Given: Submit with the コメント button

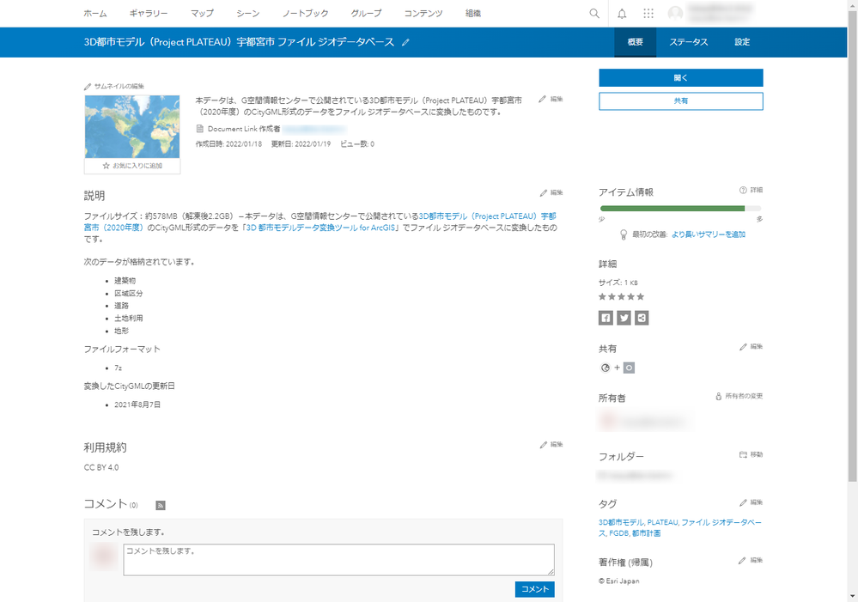Looking at the screenshot, I should coord(534,589).
